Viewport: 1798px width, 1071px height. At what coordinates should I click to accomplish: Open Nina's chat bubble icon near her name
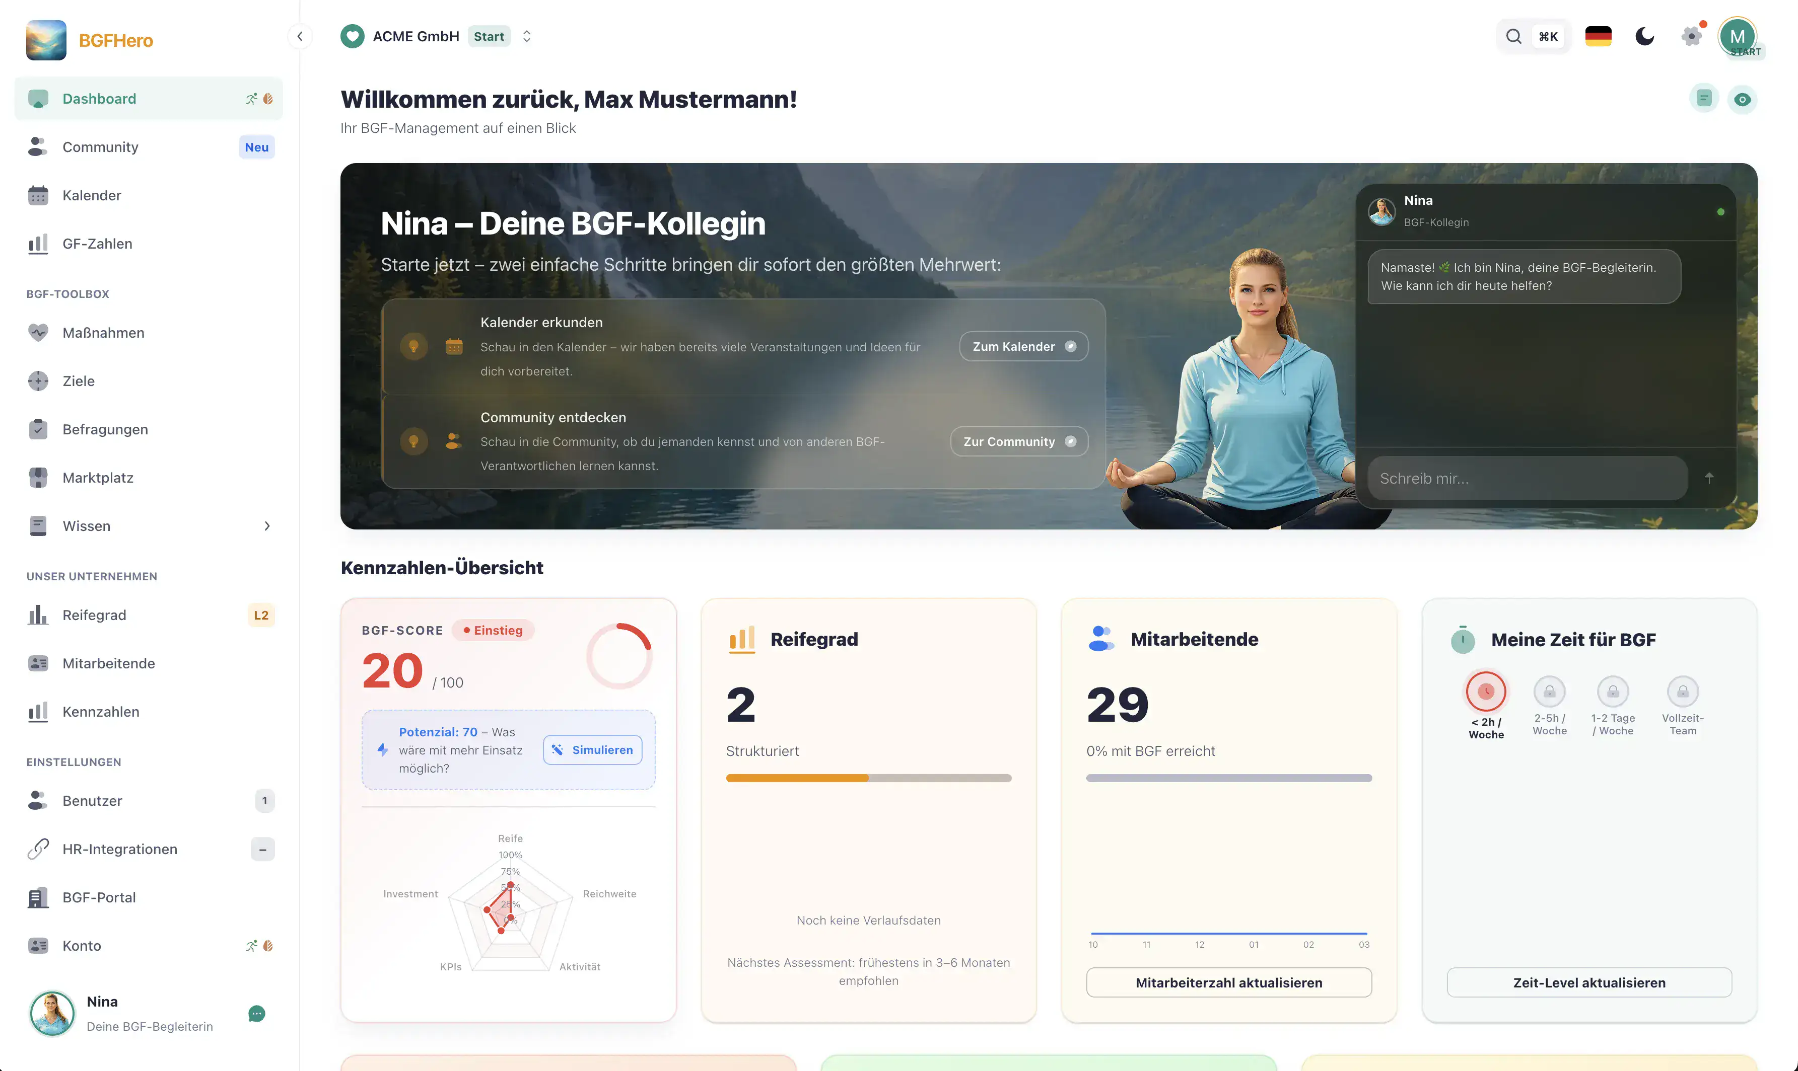click(x=256, y=1014)
